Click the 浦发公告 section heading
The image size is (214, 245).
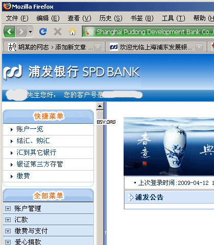[149, 197]
